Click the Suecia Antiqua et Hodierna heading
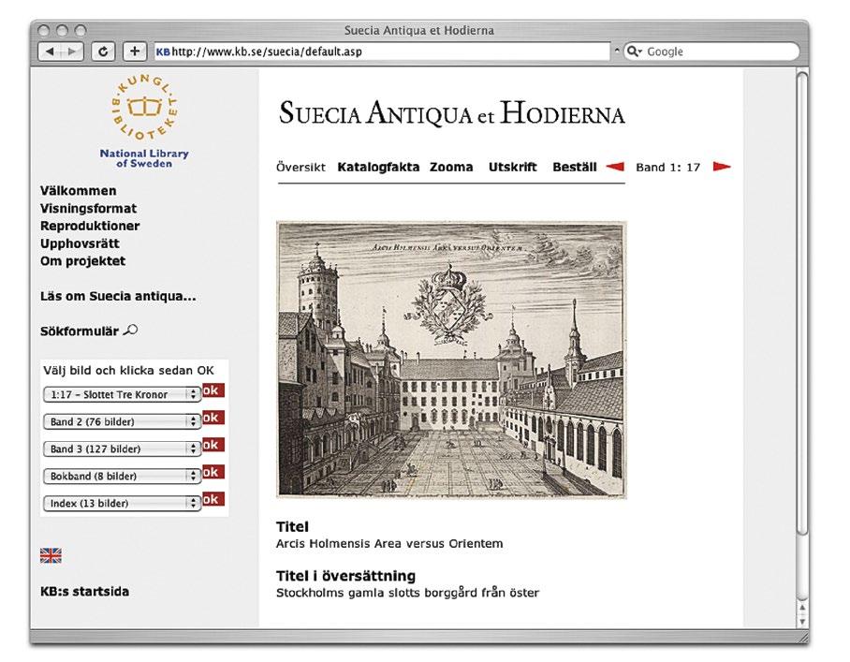 tap(451, 113)
